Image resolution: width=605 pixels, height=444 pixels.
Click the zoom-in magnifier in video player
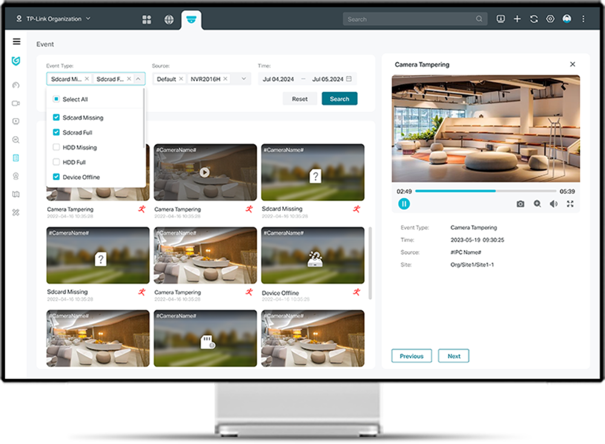pos(537,204)
